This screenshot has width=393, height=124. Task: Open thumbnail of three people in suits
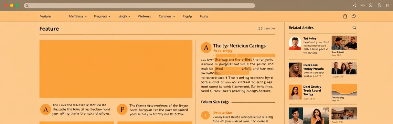[344, 68]
